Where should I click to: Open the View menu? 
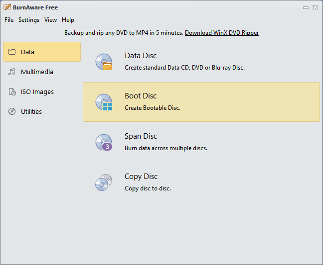click(x=50, y=20)
